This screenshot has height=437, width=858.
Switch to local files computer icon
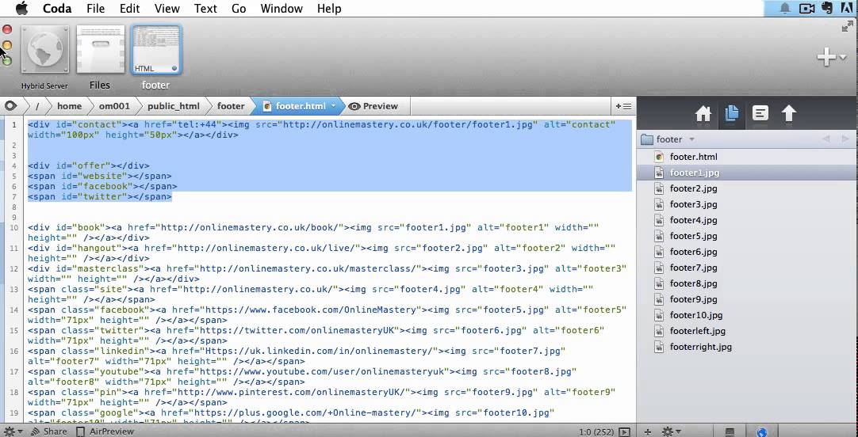[x=730, y=432]
